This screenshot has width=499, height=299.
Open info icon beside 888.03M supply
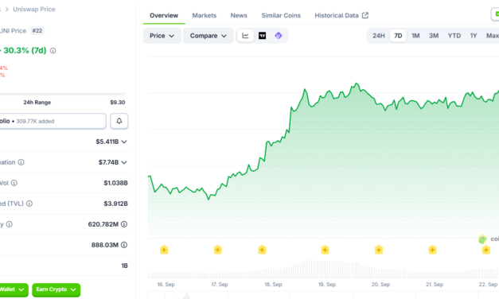click(124, 245)
